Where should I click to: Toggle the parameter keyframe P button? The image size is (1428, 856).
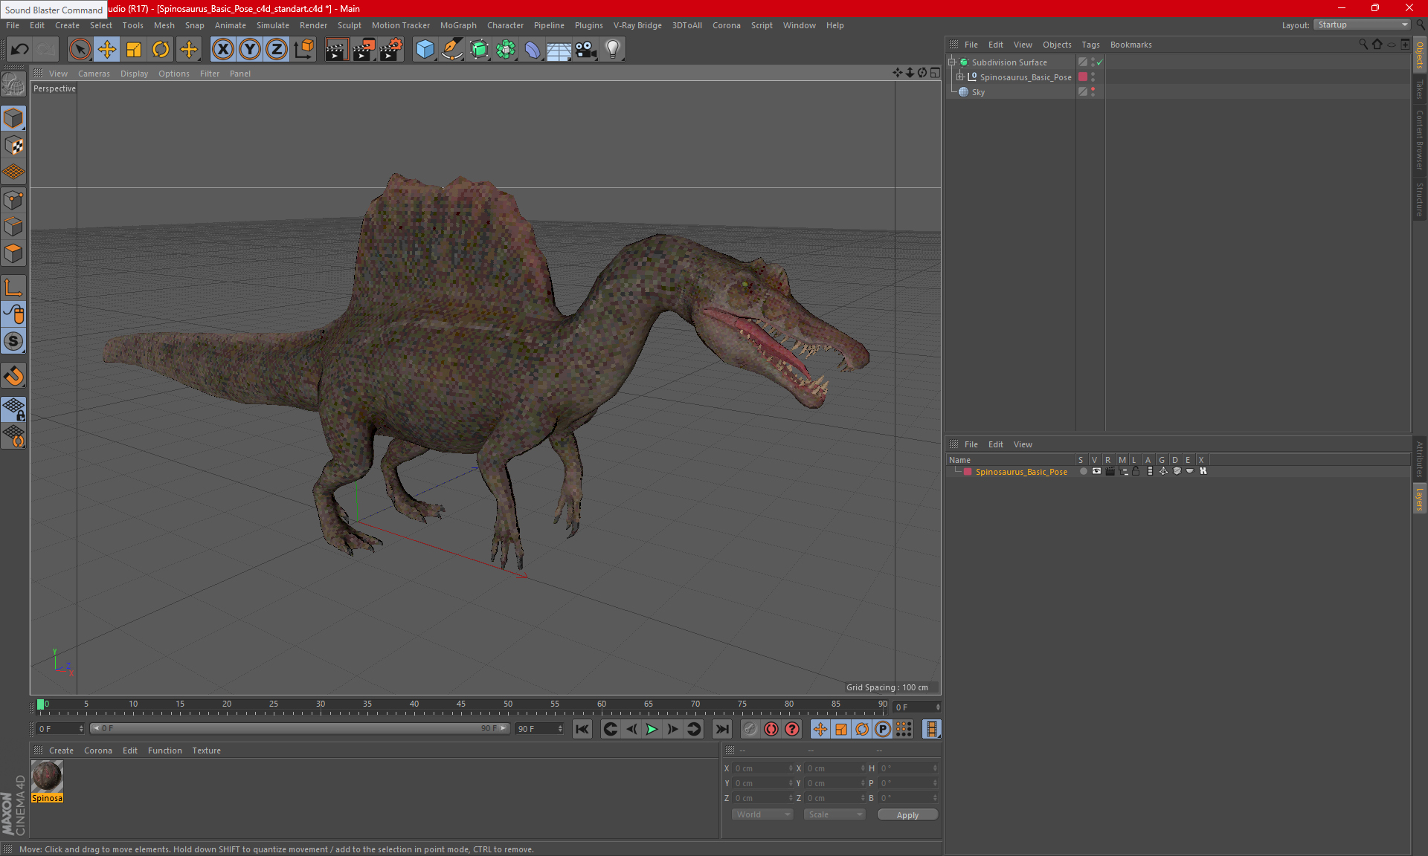[x=883, y=729]
